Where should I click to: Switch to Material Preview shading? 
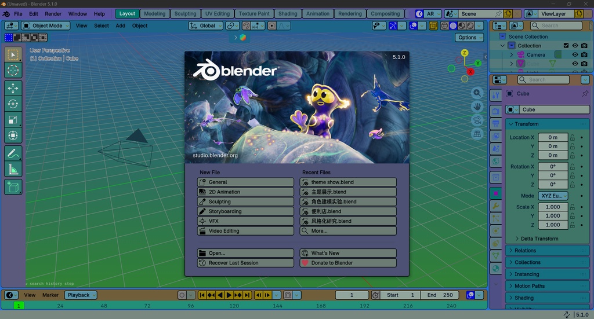click(461, 25)
